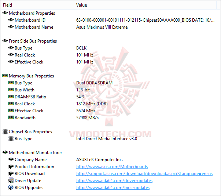Click icon beside FSB Effective Clock row
Screen dimensions: 221x196
[x=11, y=62]
